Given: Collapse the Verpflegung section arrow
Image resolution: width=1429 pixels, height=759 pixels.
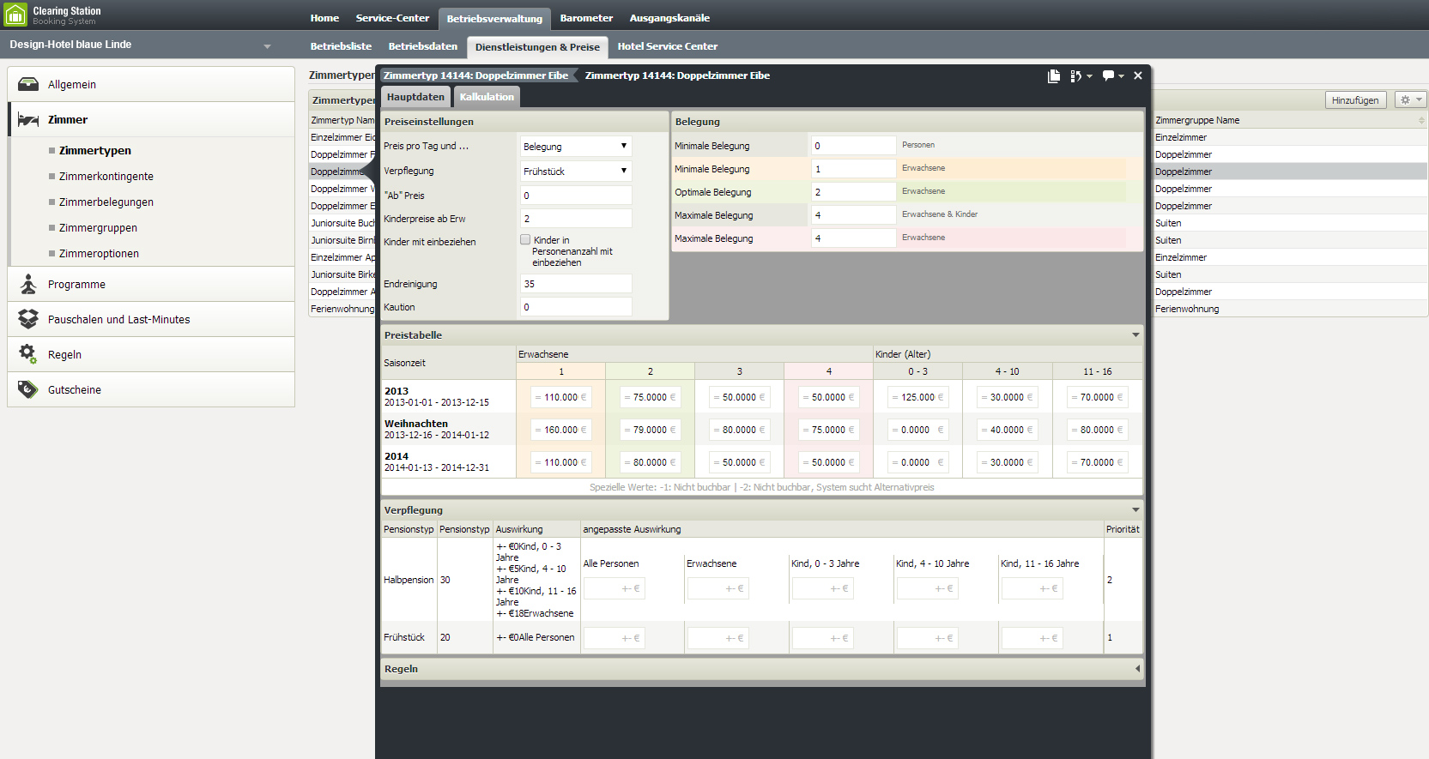Looking at the screenshot, I should (1135, 510).
